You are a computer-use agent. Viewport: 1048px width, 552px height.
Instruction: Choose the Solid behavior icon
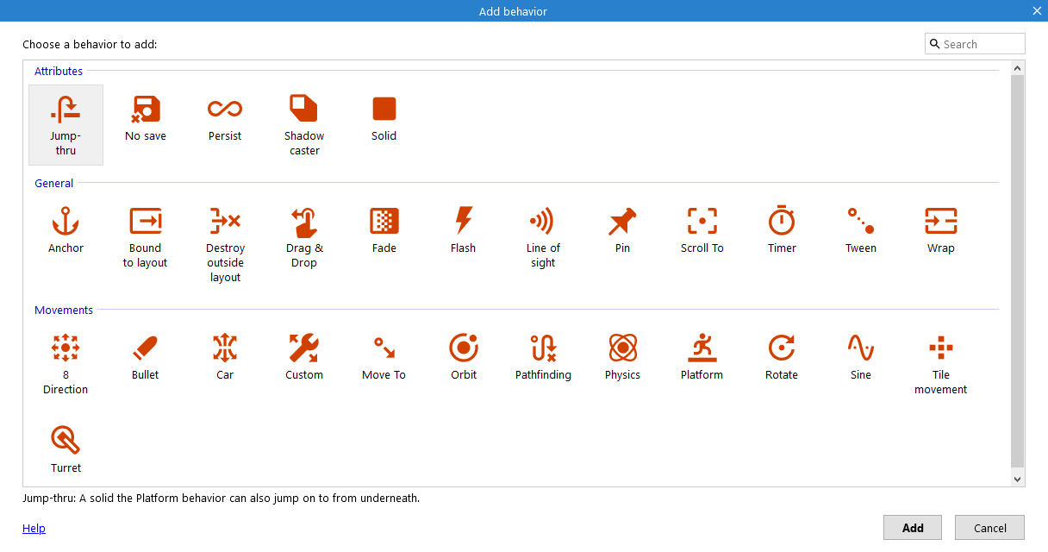(384, 110)
